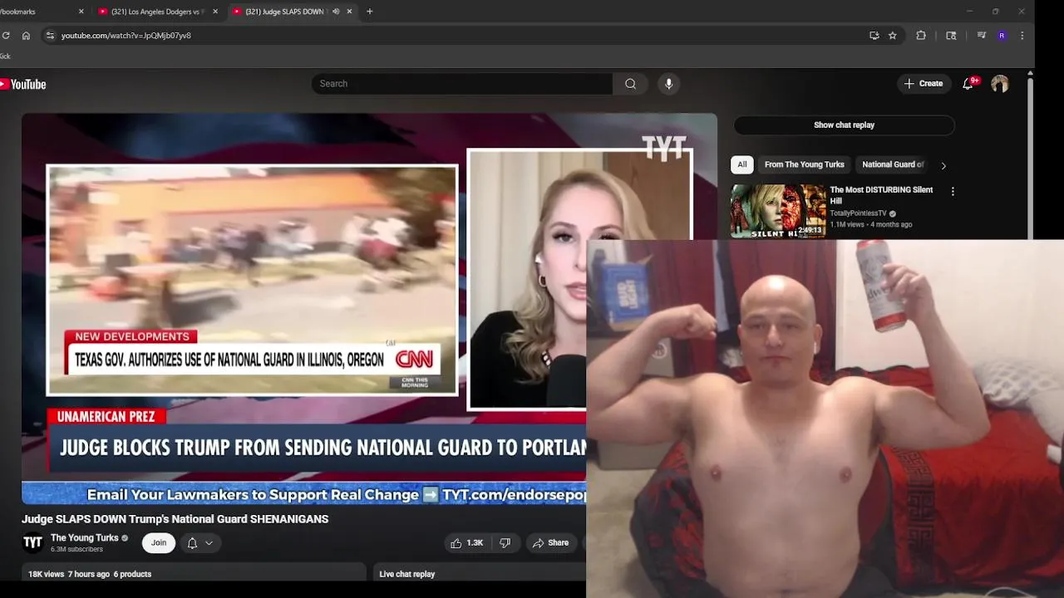
Task: Dislike the video with thumbs down
Action: click(505, 542)
